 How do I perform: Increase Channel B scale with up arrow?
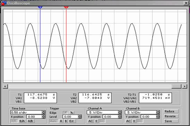(158, 112)
